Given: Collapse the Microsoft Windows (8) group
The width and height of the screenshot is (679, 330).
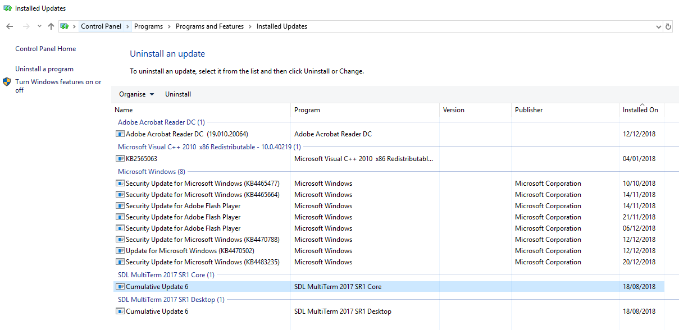Looking at the screenshot, I should pyautogui.click(x=151, y=171).
